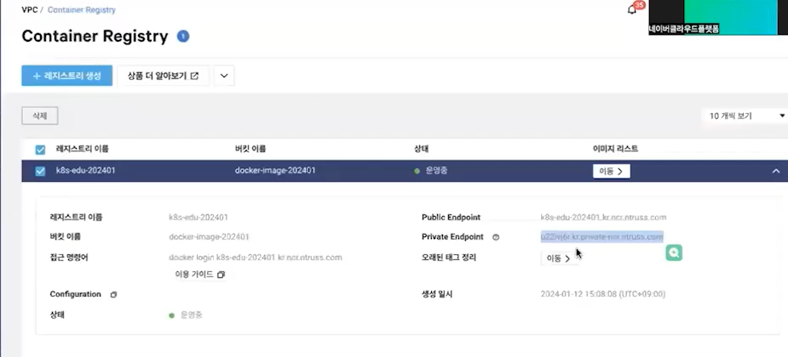This screenshot has height=357, width=788.
Task: Click the 레지스트리 이름 column header
Action: tap(83, 149)
